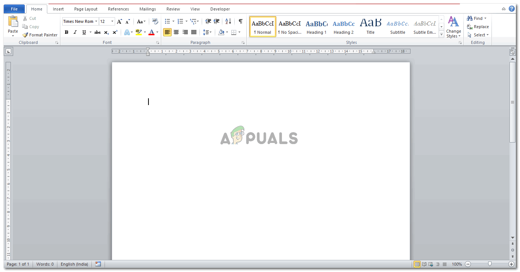Toggle bold formatting
Screen dimensions: 520x272
tap(66, 32)
